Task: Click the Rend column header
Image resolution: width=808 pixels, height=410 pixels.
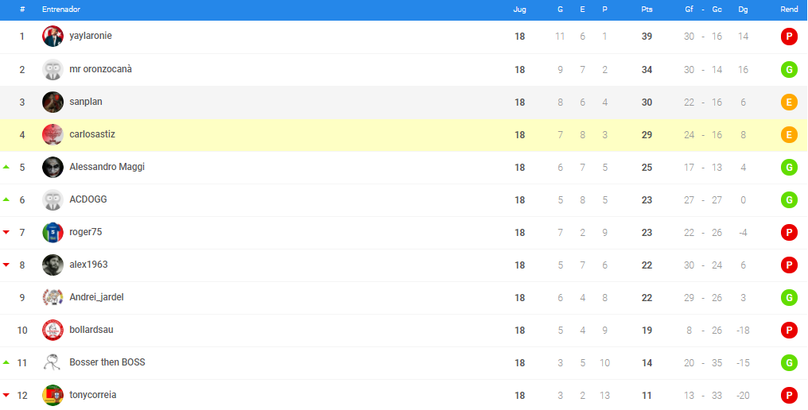Action: point(789,10)
